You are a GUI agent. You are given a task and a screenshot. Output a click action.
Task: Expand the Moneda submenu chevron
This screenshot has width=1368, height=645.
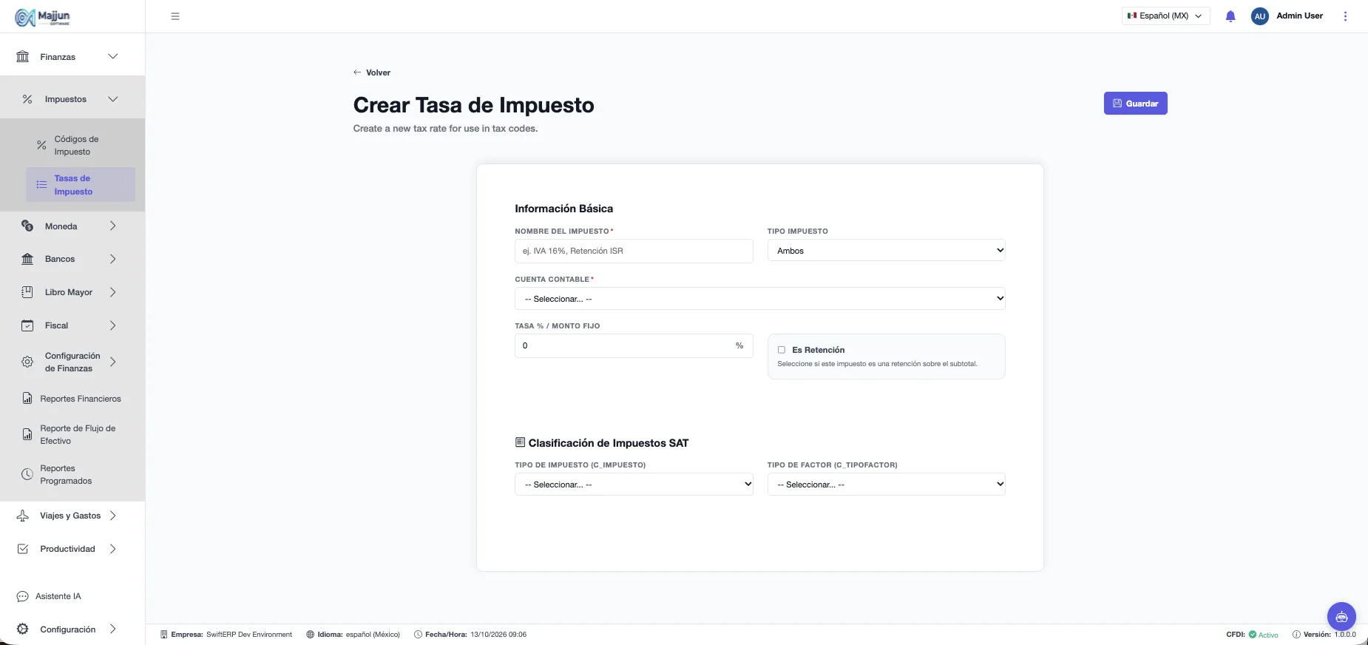(x=113, y=226)
